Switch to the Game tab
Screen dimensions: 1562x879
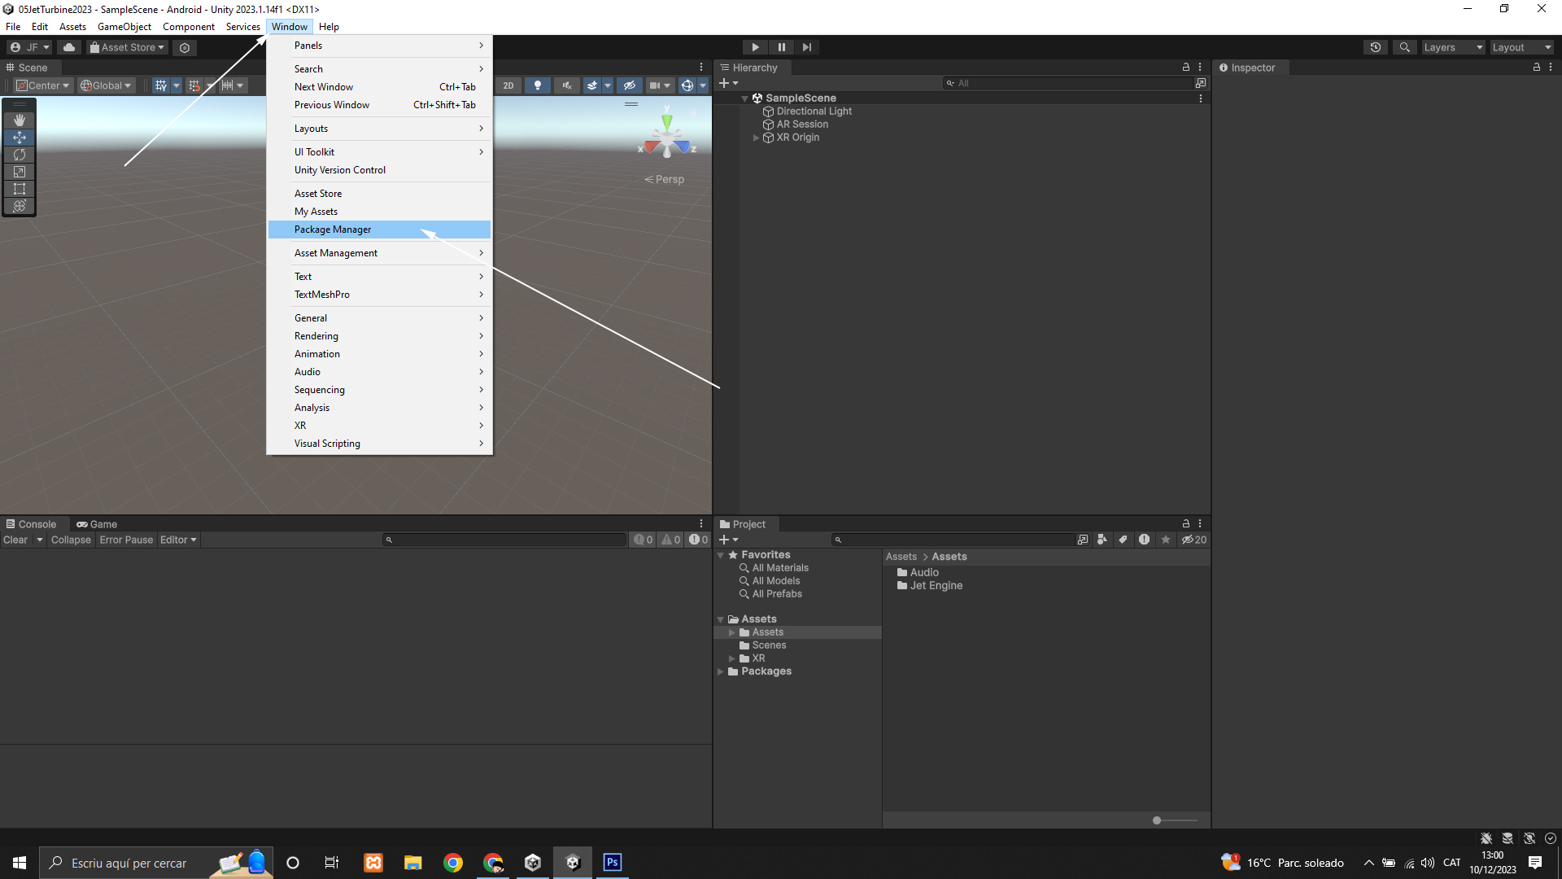(97, 524)
